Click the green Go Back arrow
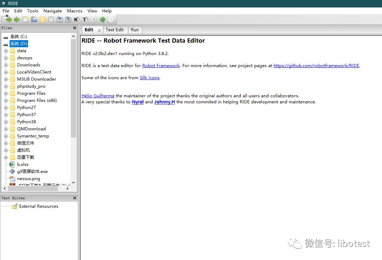 coord(9,20)
